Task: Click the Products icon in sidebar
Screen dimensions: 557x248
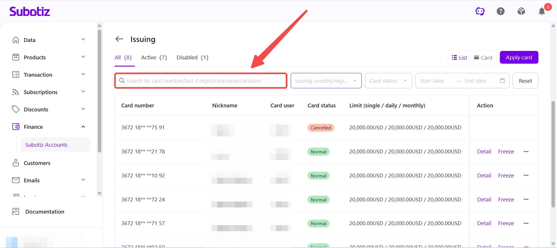Action: [x=16, y=57]
